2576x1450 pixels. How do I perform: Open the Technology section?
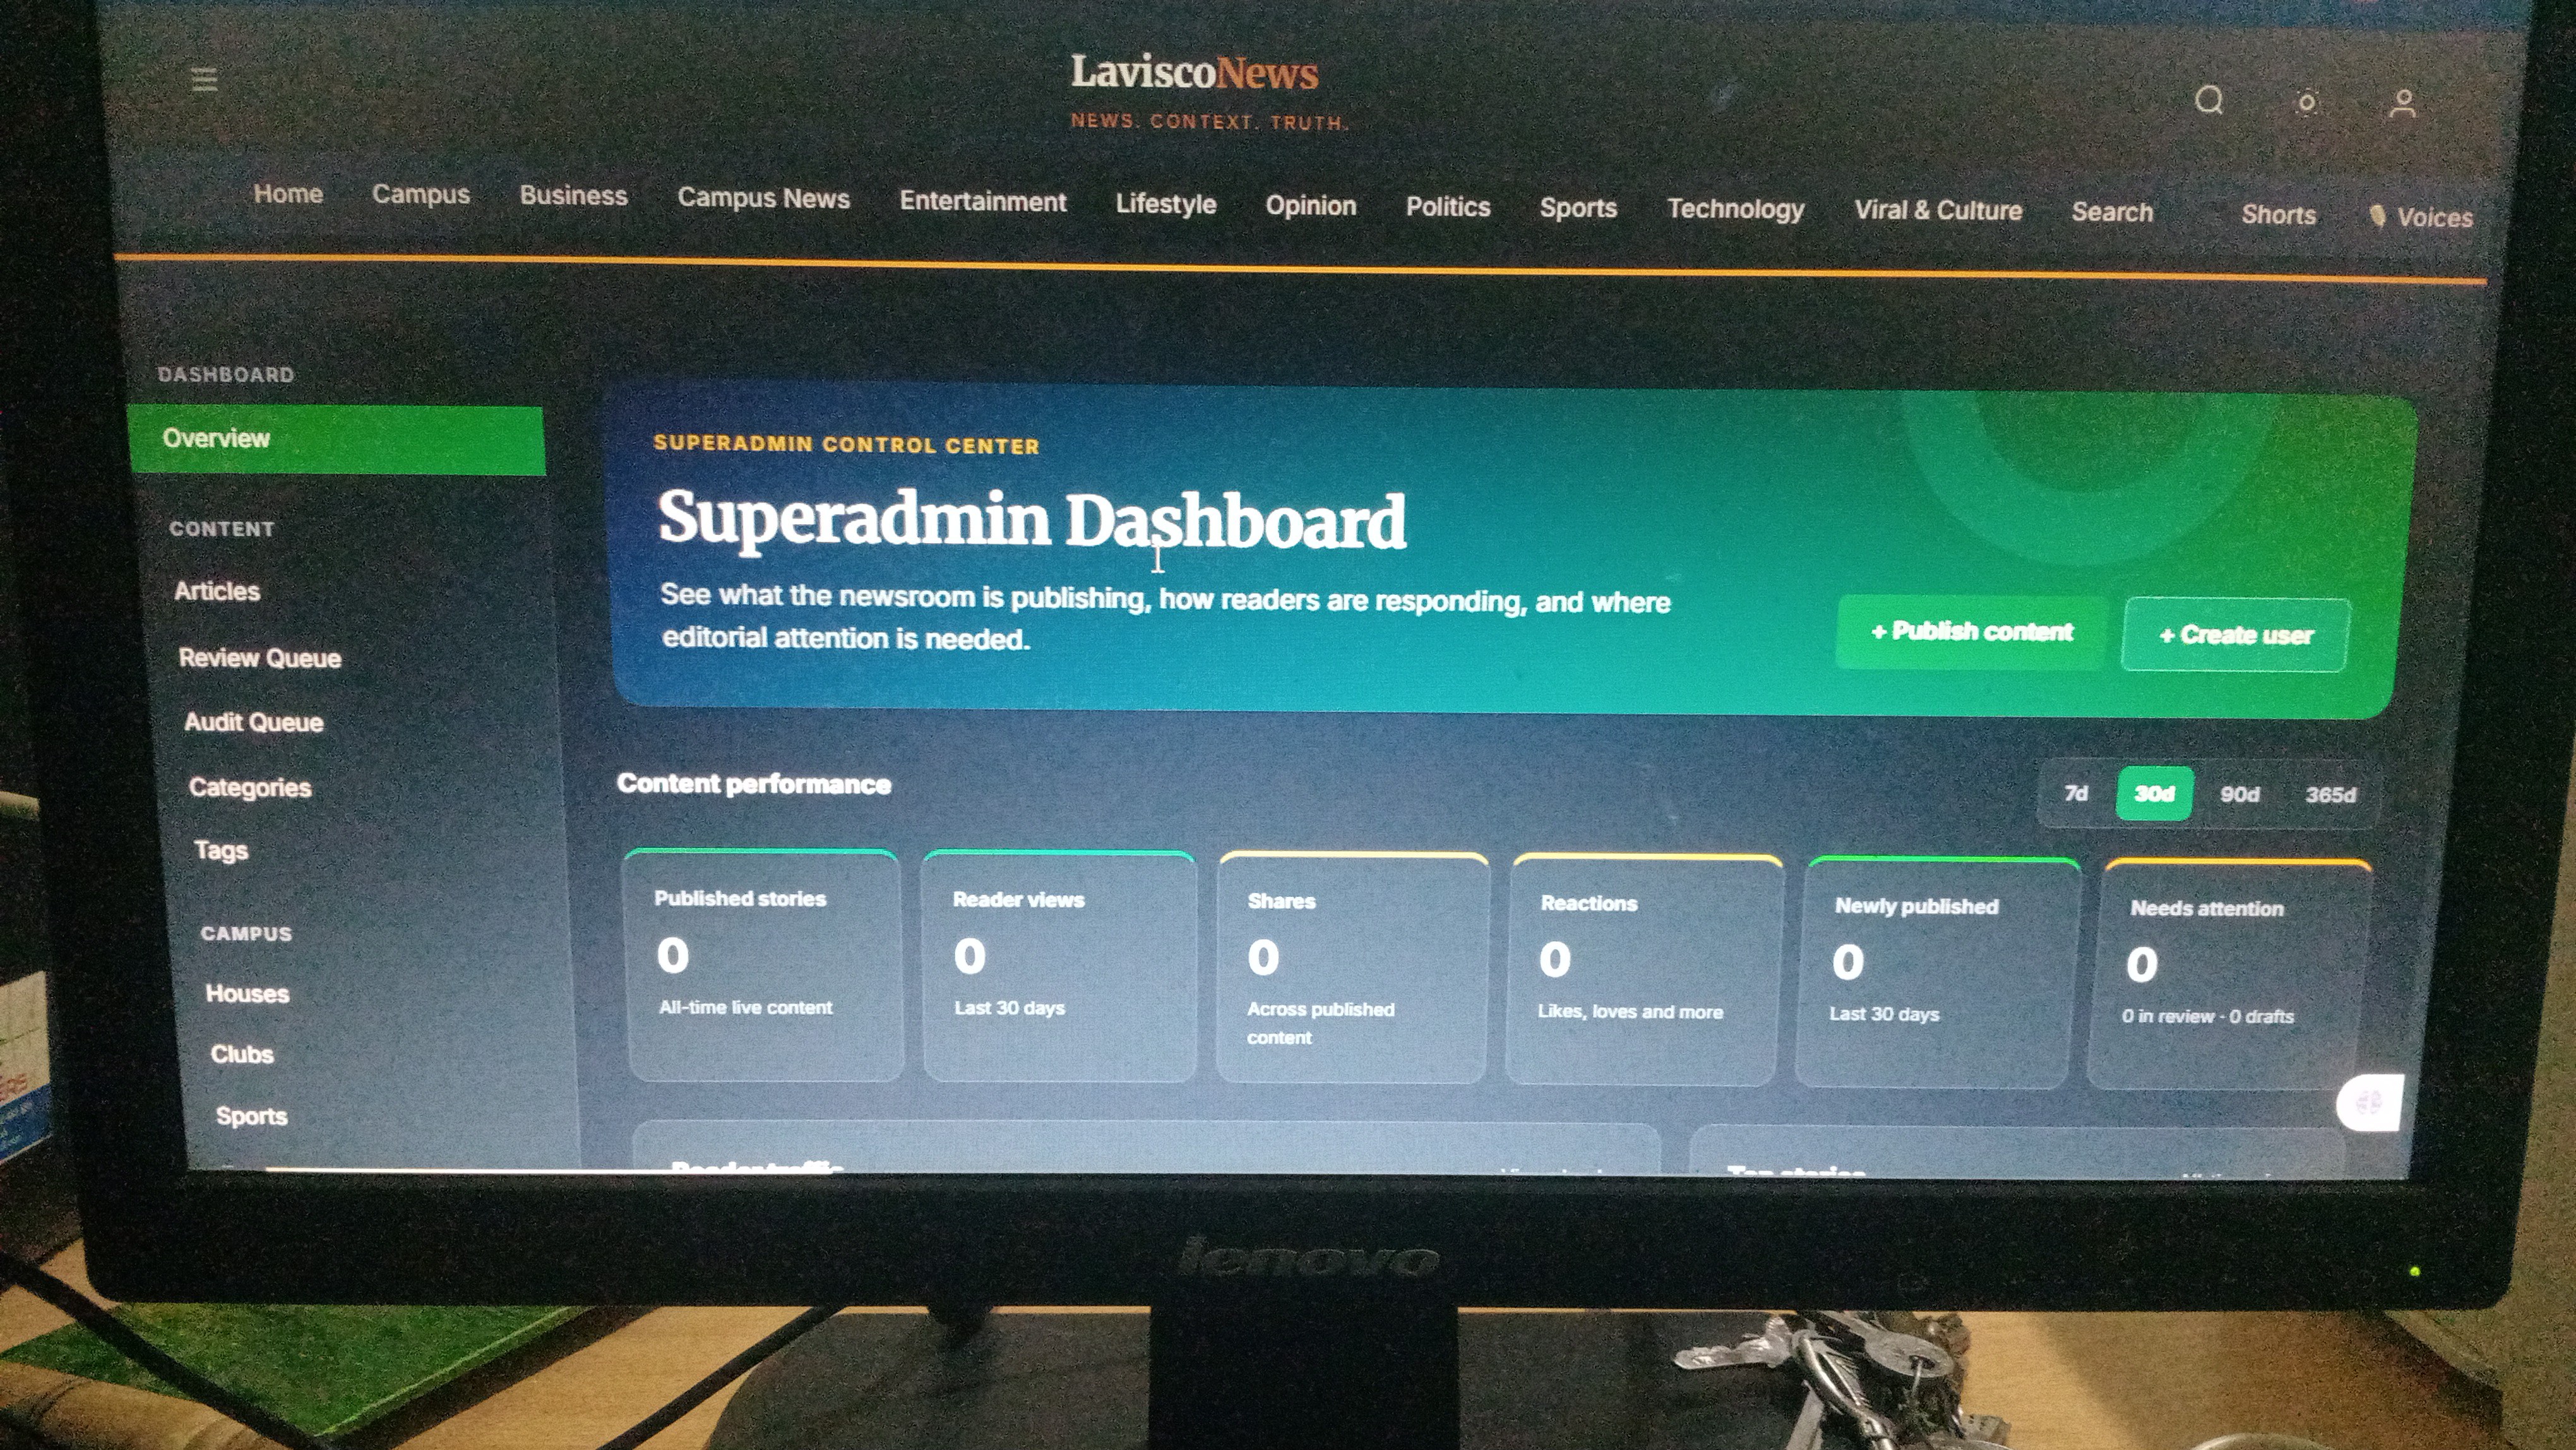tap(1736, 209)
